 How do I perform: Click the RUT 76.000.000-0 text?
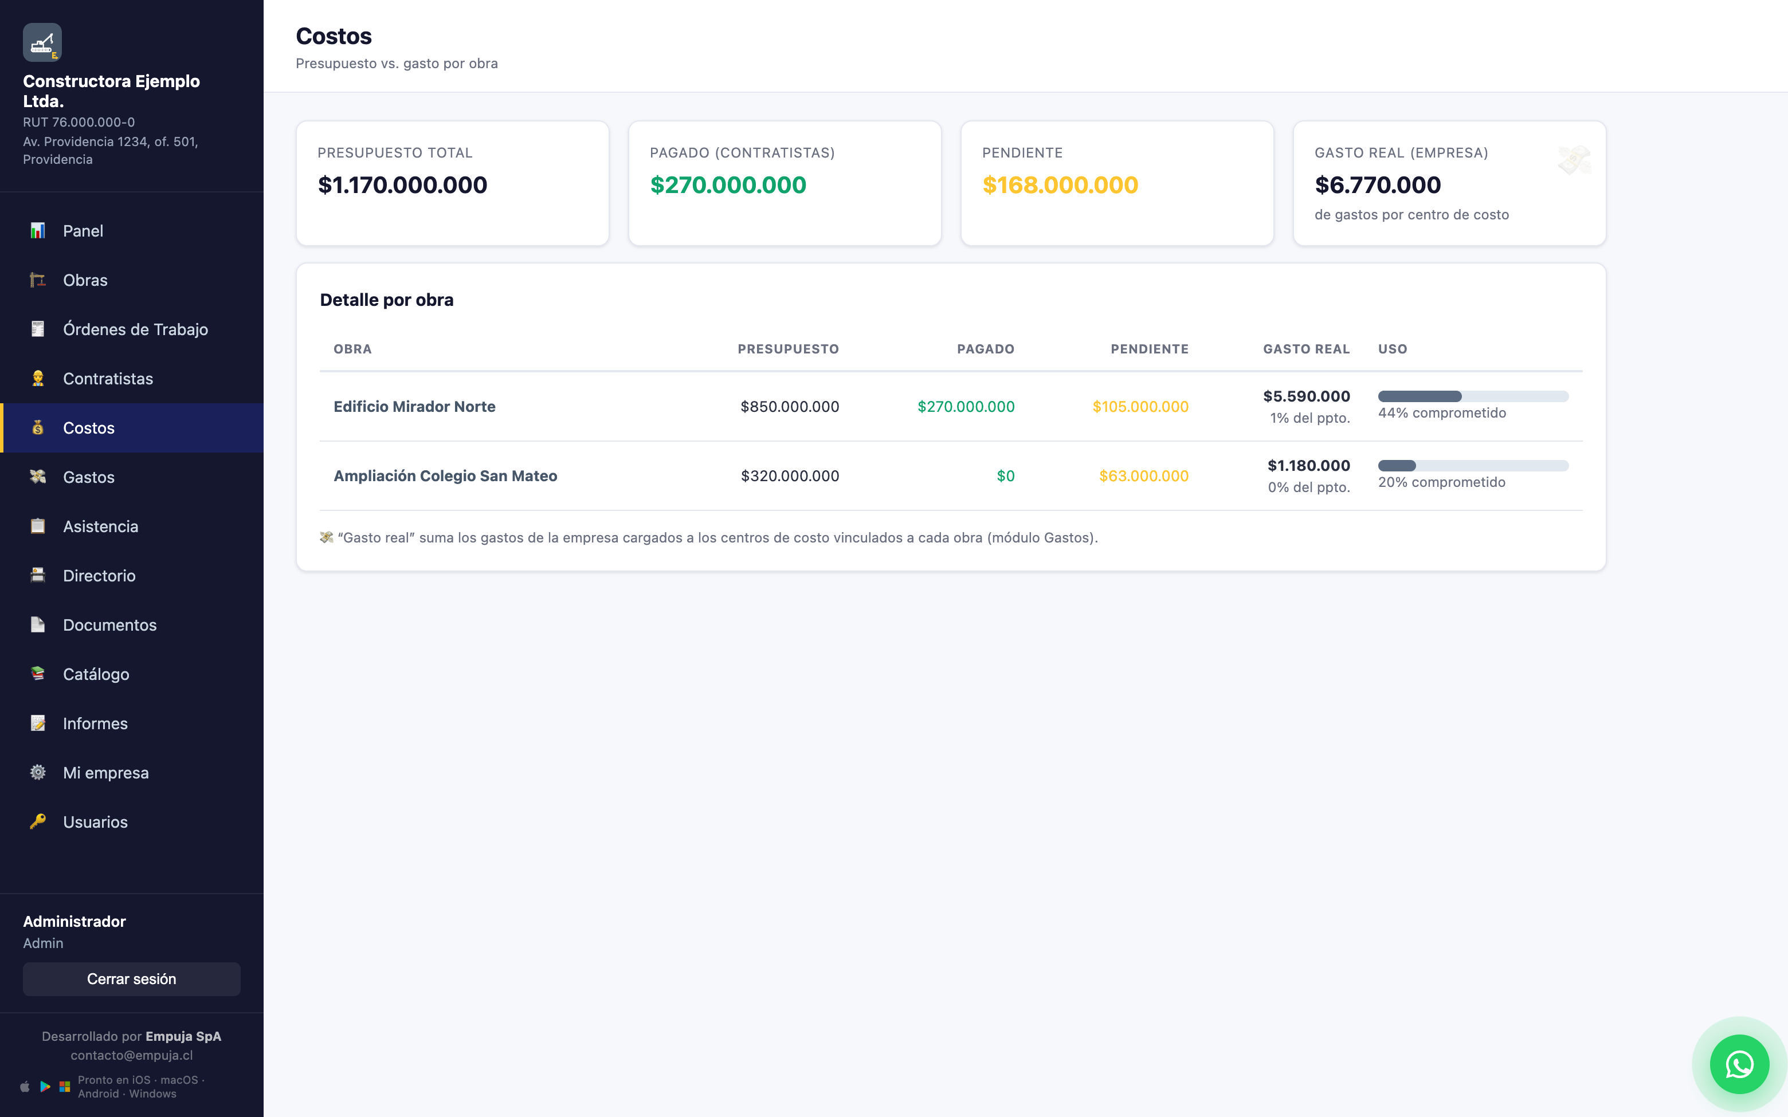pyautogui.click(x=79, y=122)
